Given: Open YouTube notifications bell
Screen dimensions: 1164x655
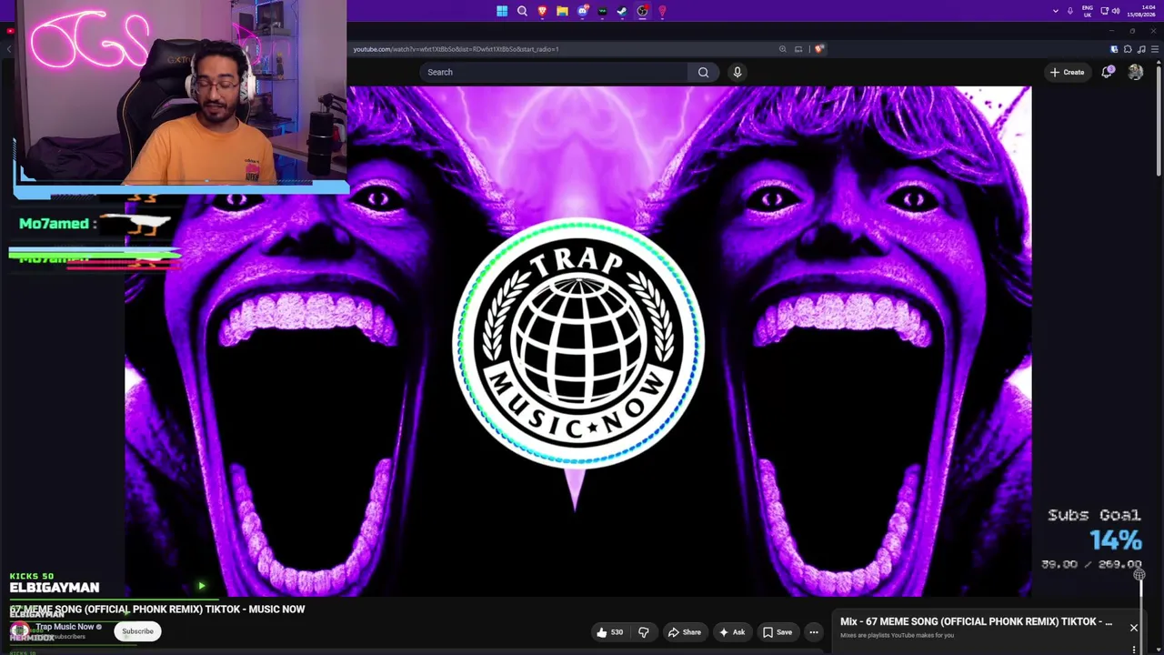Looking at the screenshot, I should click(1107, 72).
